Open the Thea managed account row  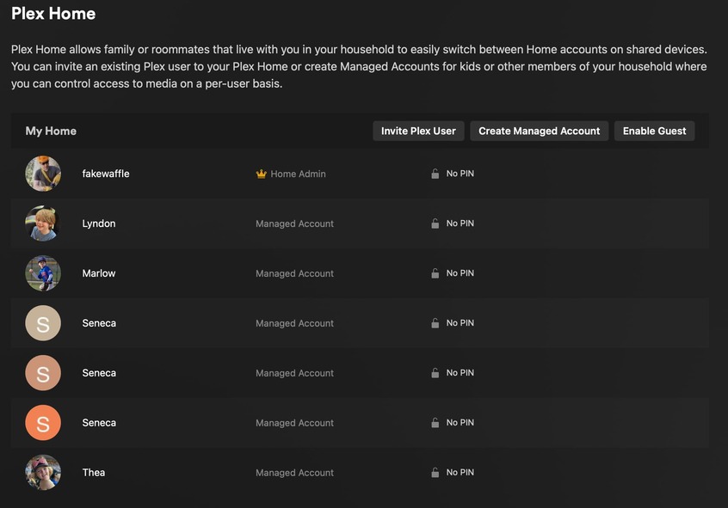(x=94, y=473)
